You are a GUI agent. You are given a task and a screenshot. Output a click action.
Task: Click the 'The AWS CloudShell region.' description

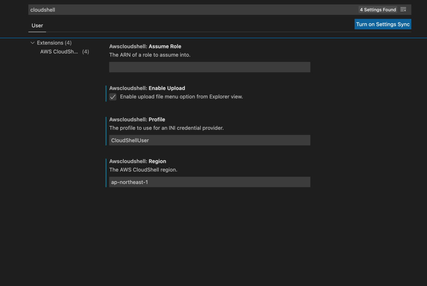143,170
